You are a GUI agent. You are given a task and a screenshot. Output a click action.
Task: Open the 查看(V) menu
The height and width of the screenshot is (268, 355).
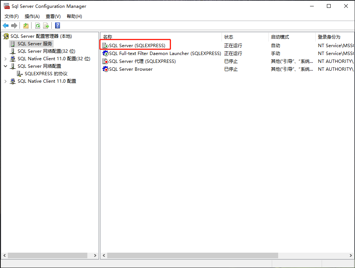(x=53, y=16)
